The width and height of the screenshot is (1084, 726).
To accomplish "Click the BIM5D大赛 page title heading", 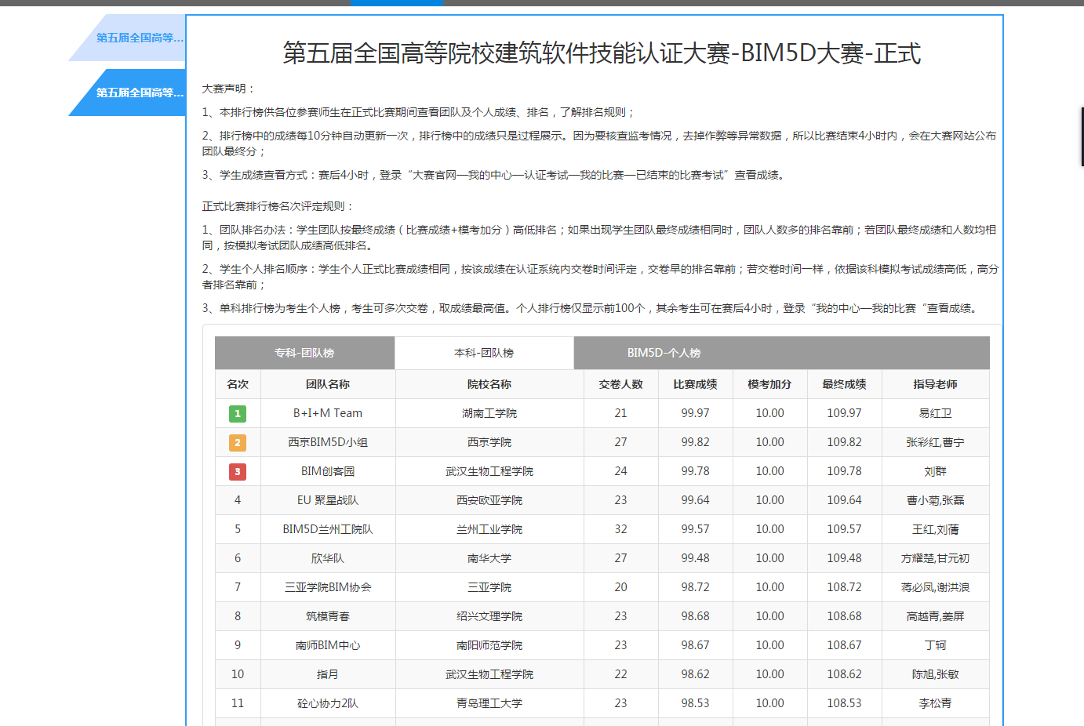I will tap(602, 53).
